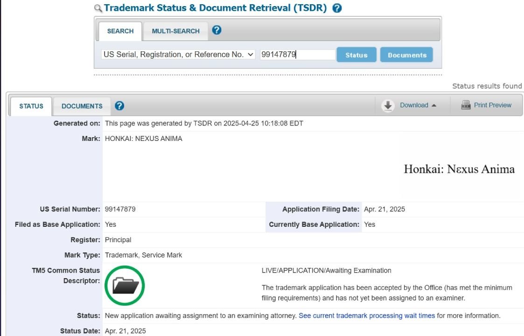This screenshot has height=336, width=524.
Task: Switch to the MULTI-SEARCH tab
Action: pos(176,31)
